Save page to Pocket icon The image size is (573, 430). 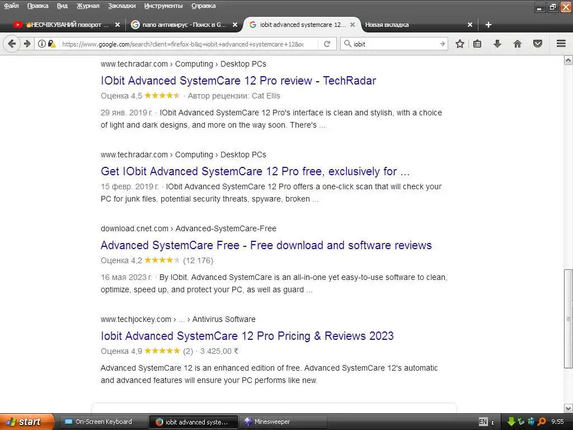pos(538,44)
